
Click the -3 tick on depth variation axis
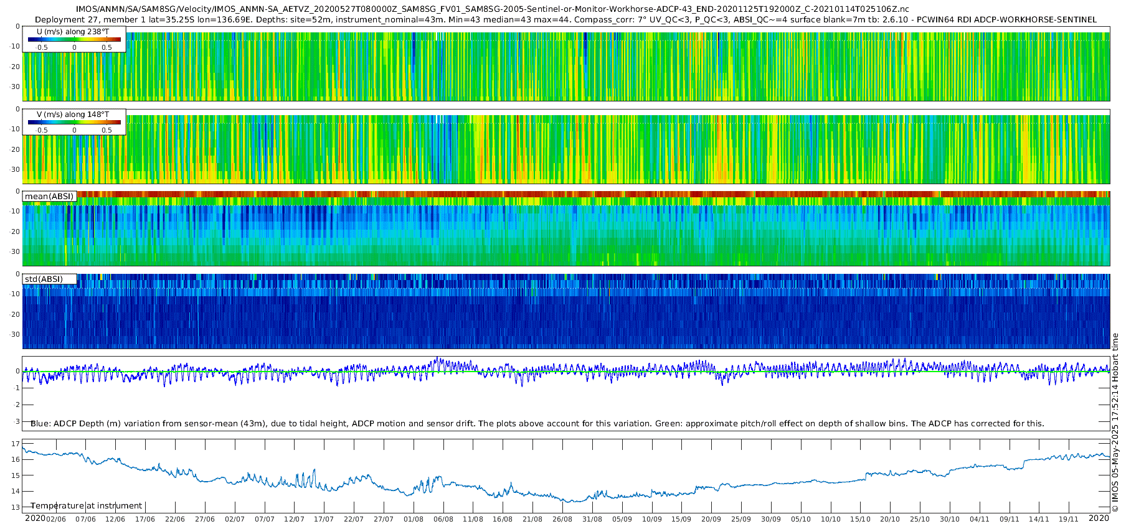click(x=16, y=422)
